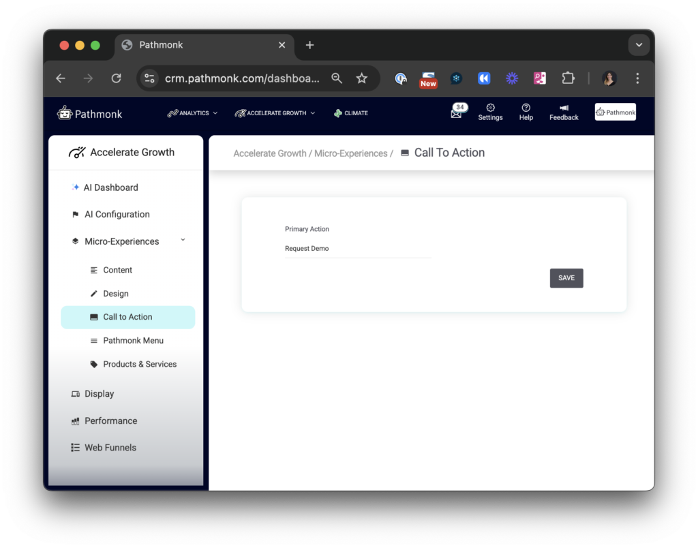Viewport: 698px width, 548px height.
Task: Select the Products & Services tag icon
Action: tap(93, 364)
